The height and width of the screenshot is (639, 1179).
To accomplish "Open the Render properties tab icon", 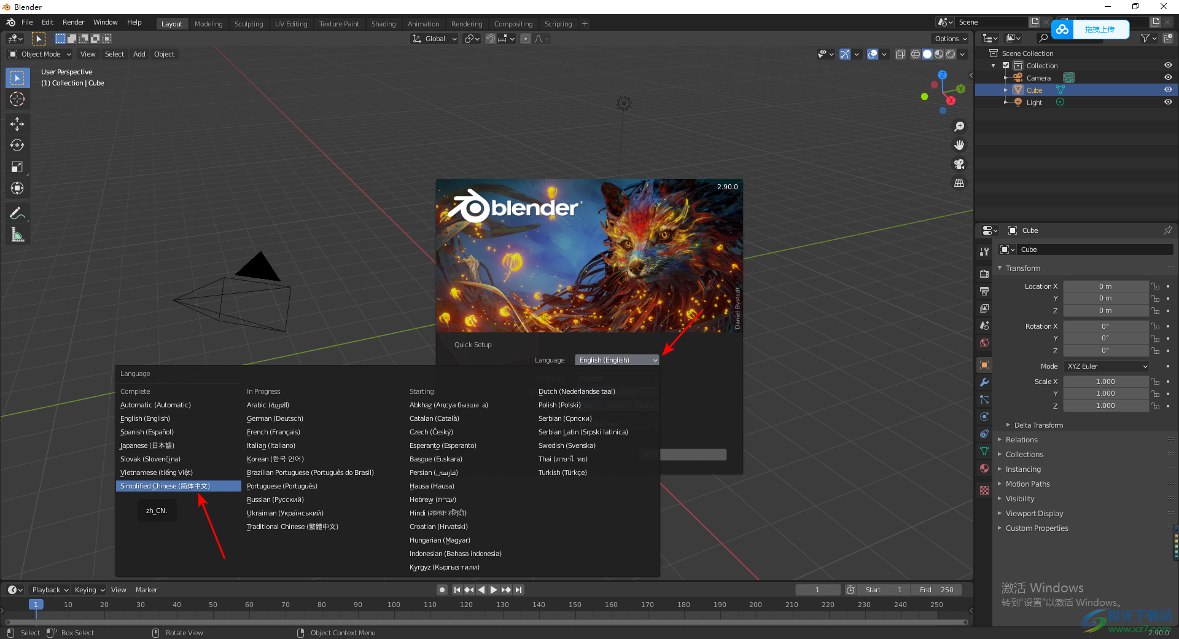I will pos(984,273).
